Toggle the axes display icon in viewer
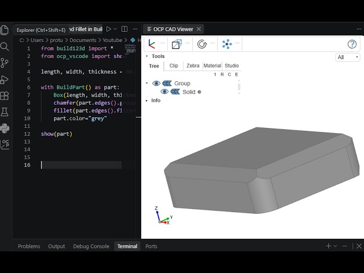This screenshot has width=364, height=273. pos(152,44)
